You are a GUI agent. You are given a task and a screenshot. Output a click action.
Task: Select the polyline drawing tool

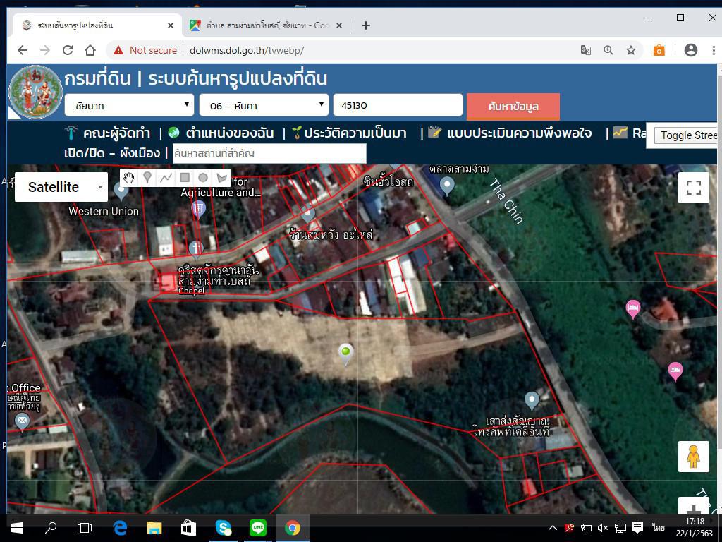click(x=166, y=178)
